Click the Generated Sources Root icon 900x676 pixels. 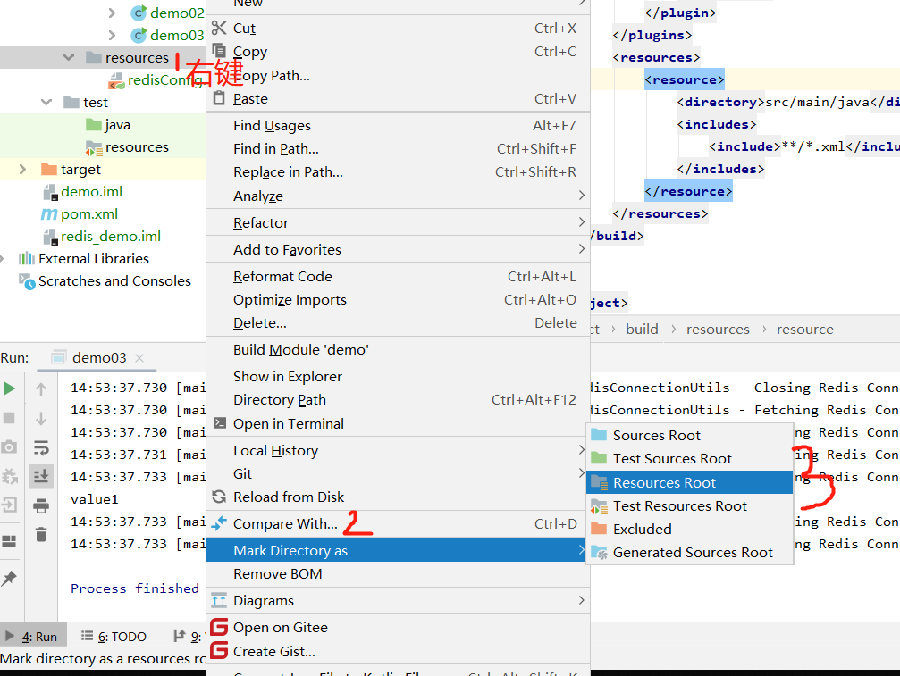(x=599, y=552)
